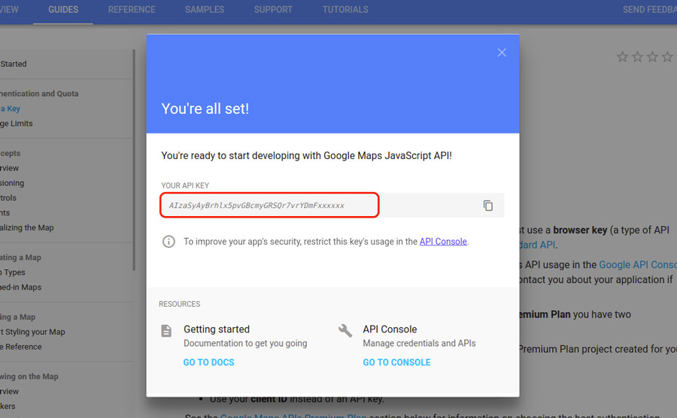Open Styling your Map in sidebar

pyautogui.click(x=33, y=332)
